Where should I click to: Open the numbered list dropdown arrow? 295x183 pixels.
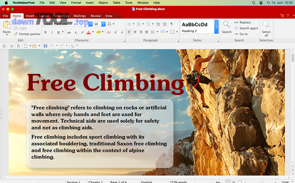coord(143,24)
